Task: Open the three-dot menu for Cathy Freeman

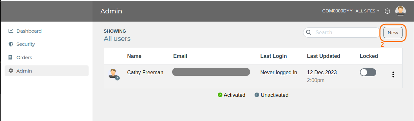Action: [x=393, y=75]
